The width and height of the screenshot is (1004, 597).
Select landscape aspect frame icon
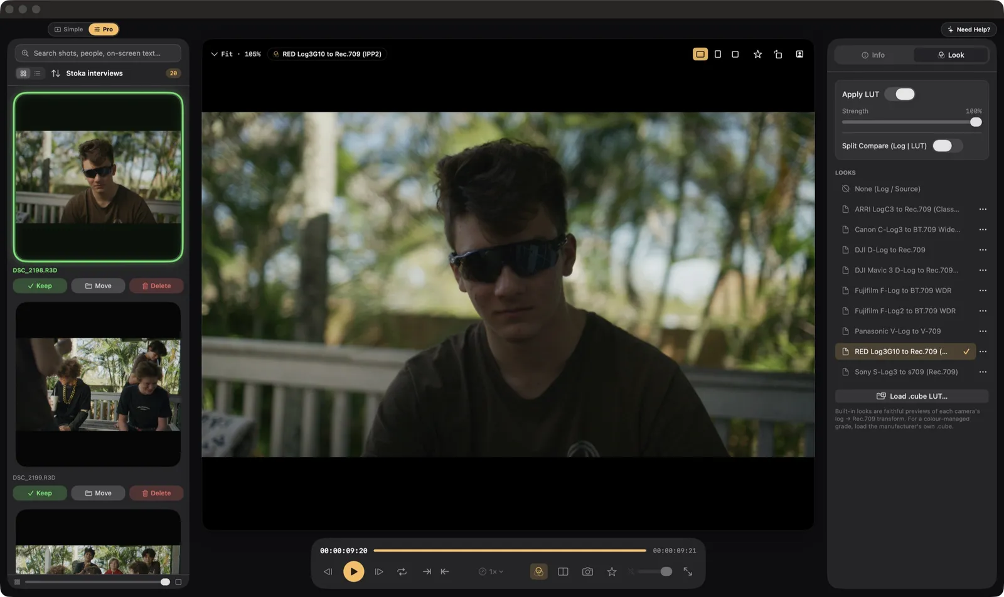(700, 55)
